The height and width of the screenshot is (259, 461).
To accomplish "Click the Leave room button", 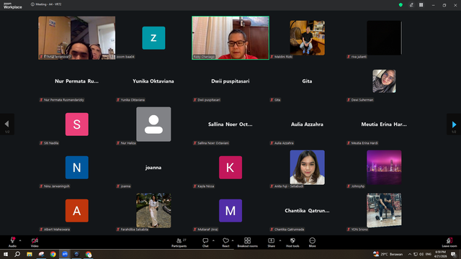I will pos(449,242).
